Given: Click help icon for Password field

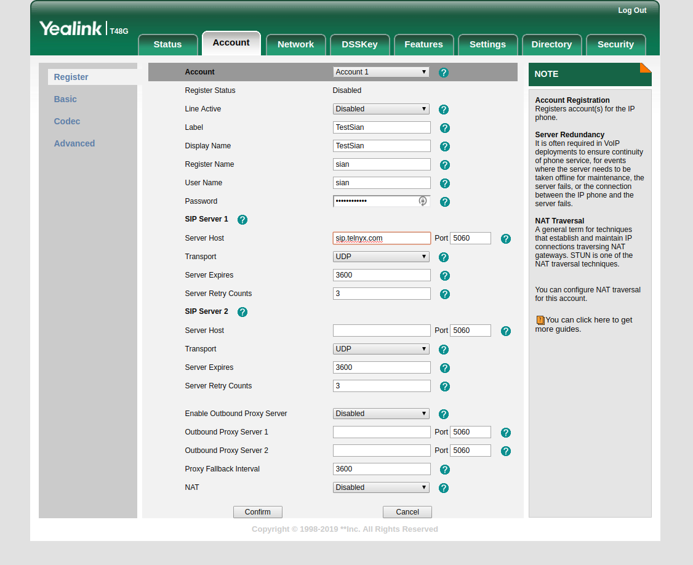Looking at the screenshot, I should (x=445, y=202).
